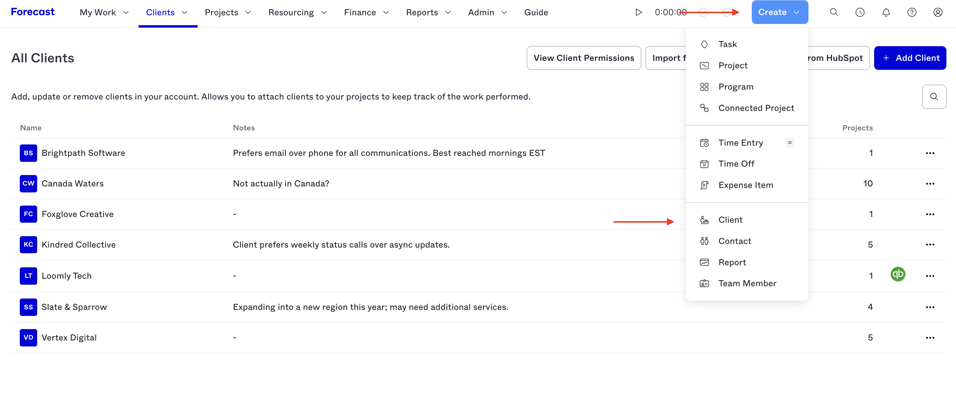Collapse the Create dropdown button

pyautogui.click(x=780, y=12)
